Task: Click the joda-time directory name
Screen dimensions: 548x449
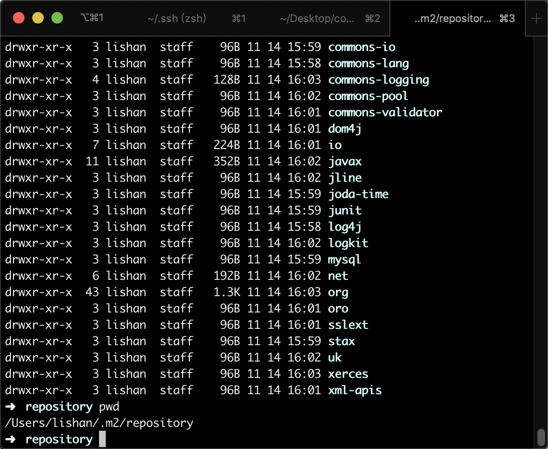Action: tap(358, 194)
